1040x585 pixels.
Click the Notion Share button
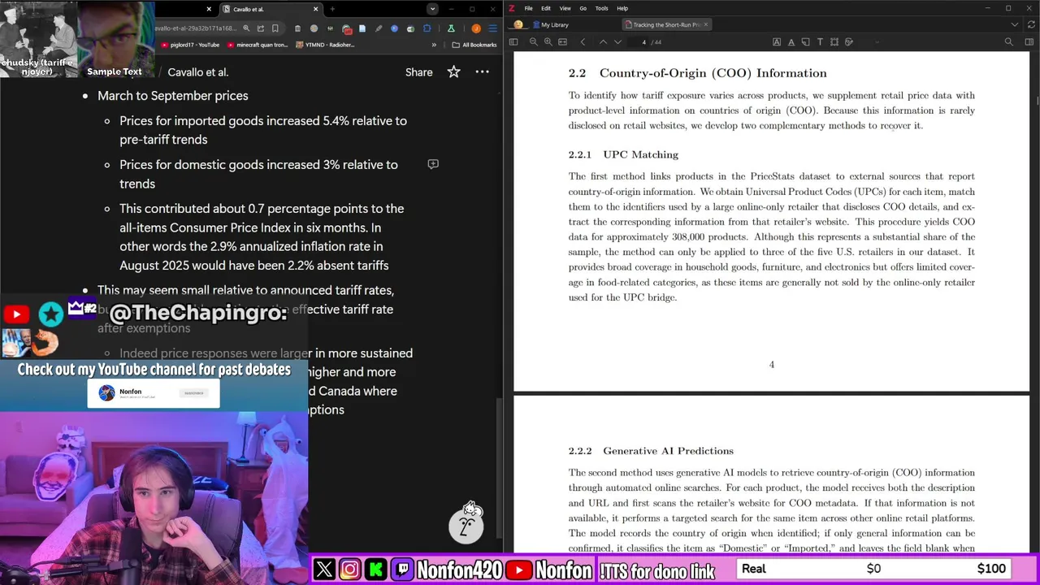pyautogui.click(x=418, y=72)
